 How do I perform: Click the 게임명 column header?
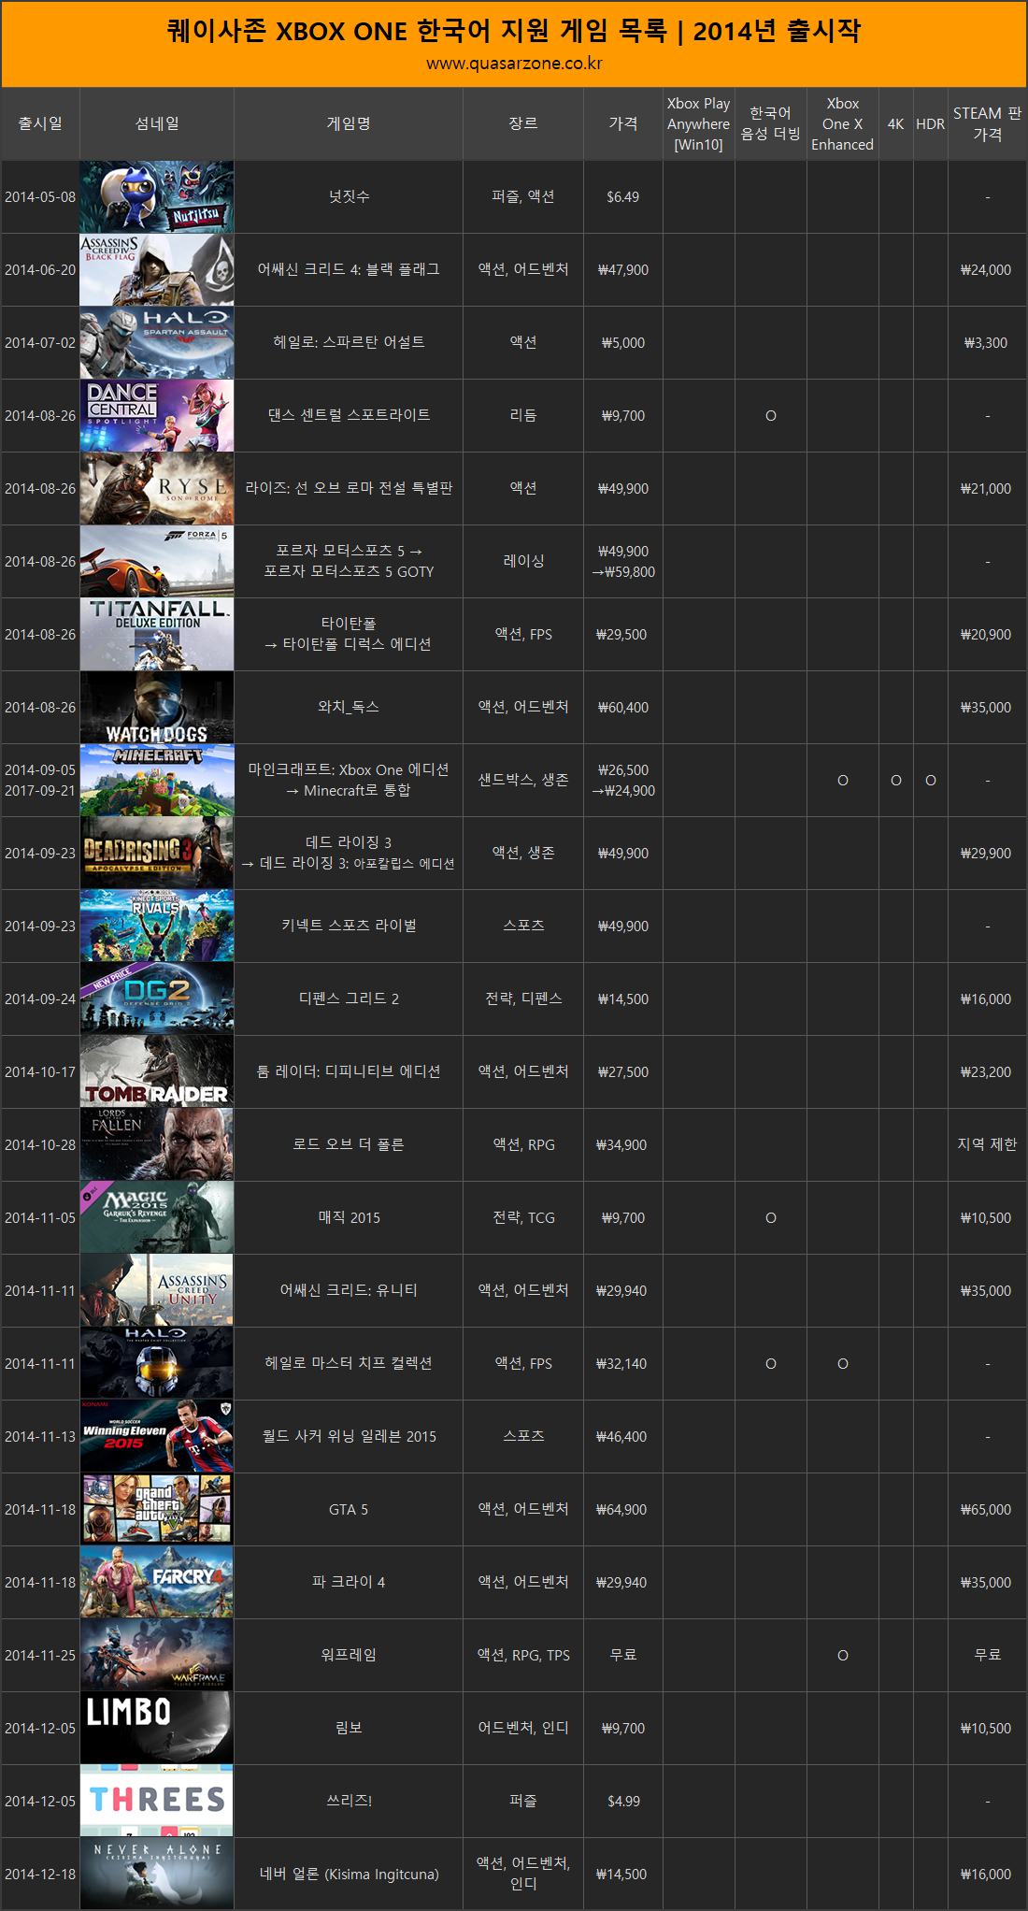[349, 123]
